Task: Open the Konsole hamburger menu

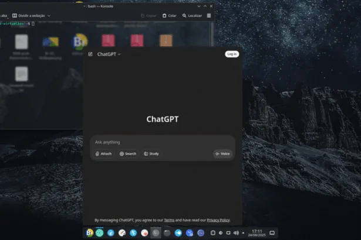Action: click(209, 16)
